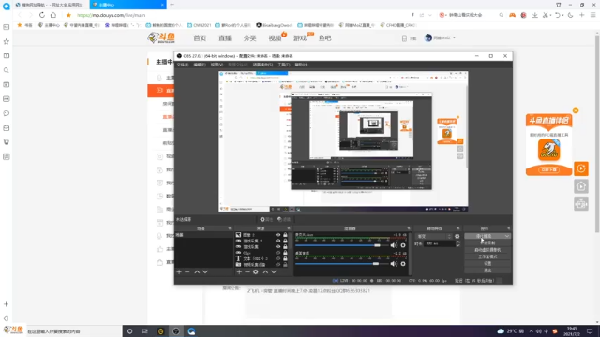The height and width of the screenshot is (337, 600).
Task: Click the browser address bar URL
Action: (111, 15)
